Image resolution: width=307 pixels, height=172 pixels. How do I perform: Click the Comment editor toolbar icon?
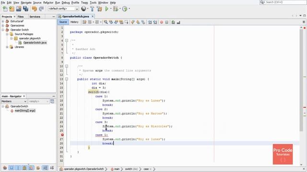173,22
